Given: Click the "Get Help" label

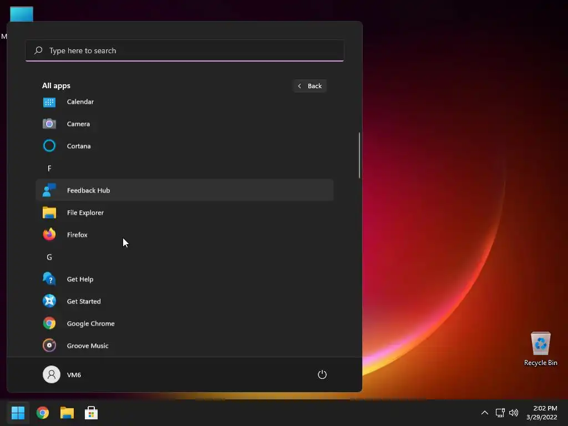Looking at the screenshot, I should tap(80, 280).
